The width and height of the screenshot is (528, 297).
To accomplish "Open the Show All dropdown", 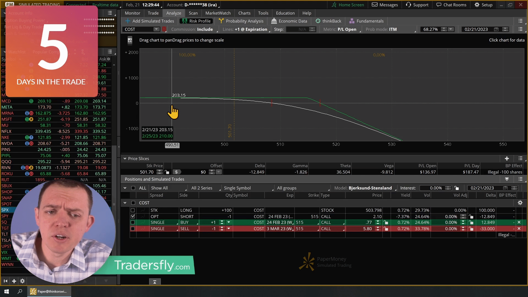I will point(169,188).
